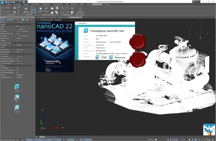Pin the properties panel with the pin button
This screenshot has height=141, width=216.
32,17
